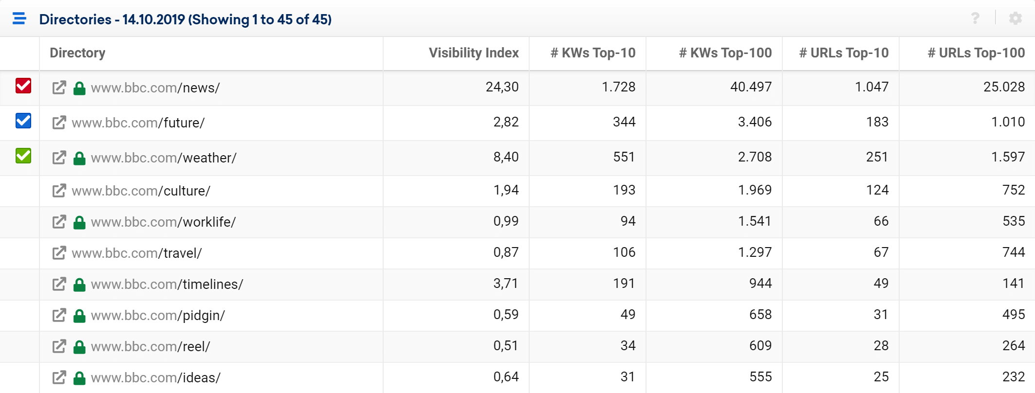Uncheck the blue checkbox for /future/

pos(23,121)
